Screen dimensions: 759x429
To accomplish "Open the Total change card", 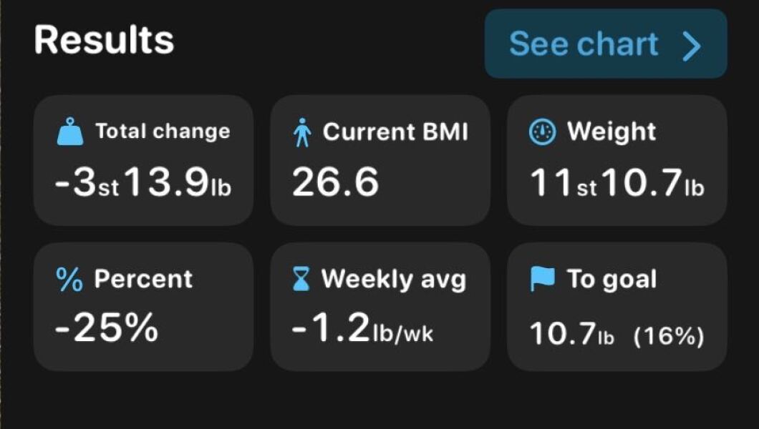I will click(x=143, y=160).
